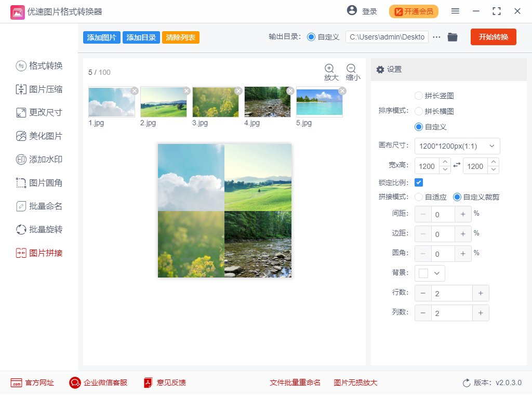Click the zoom out (缩小) magnifier icon
532x395 pixels.
pyautogui.click(x=351, y=69)
